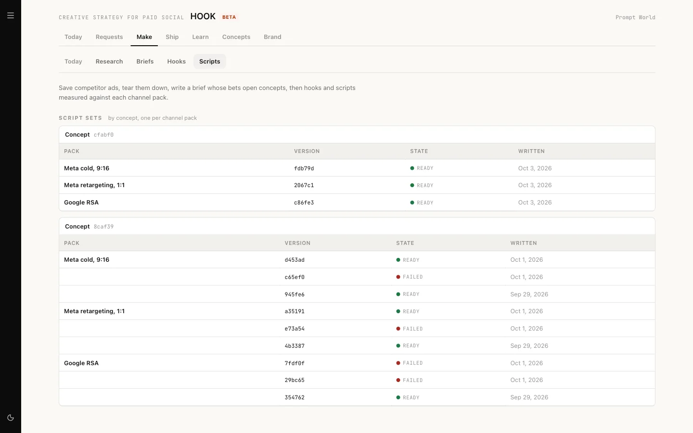The height and width of the screenshot is (433, 693).
Task: Open the Learn tab
Action: 200,37
